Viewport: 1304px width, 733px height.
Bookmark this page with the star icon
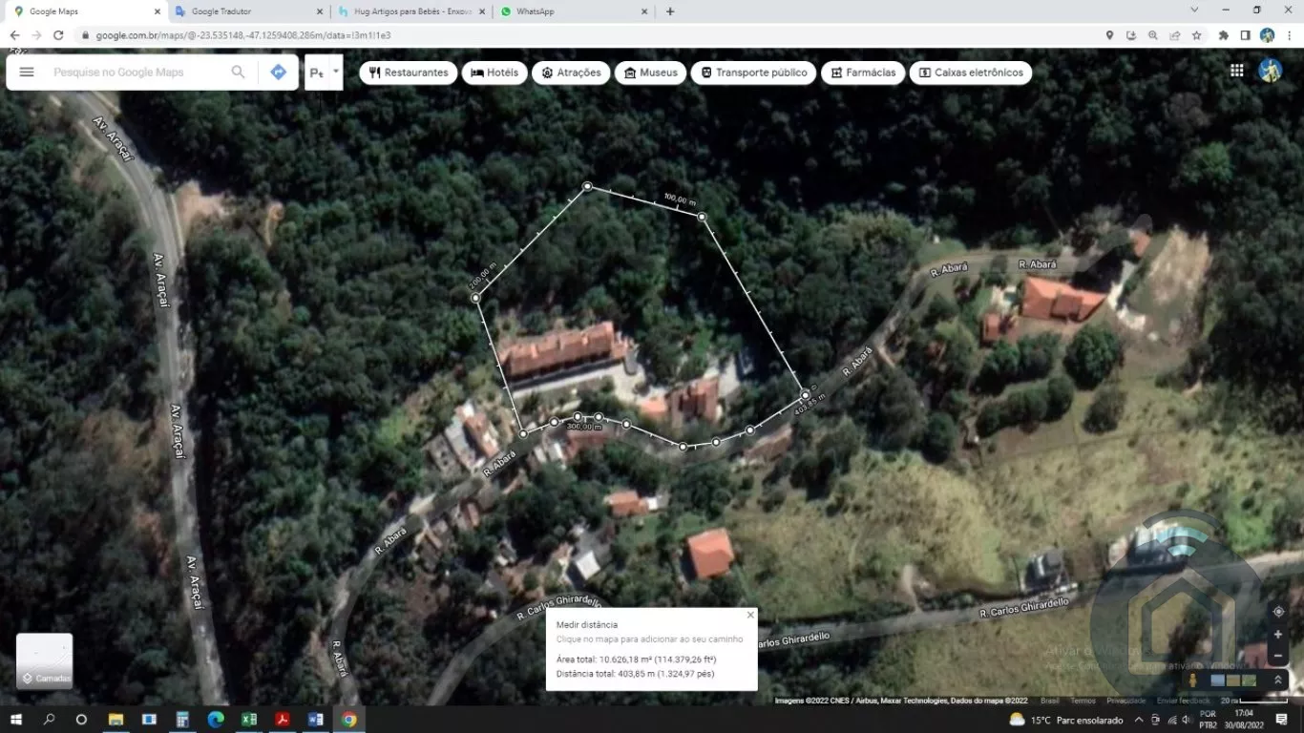(1196, 35)
